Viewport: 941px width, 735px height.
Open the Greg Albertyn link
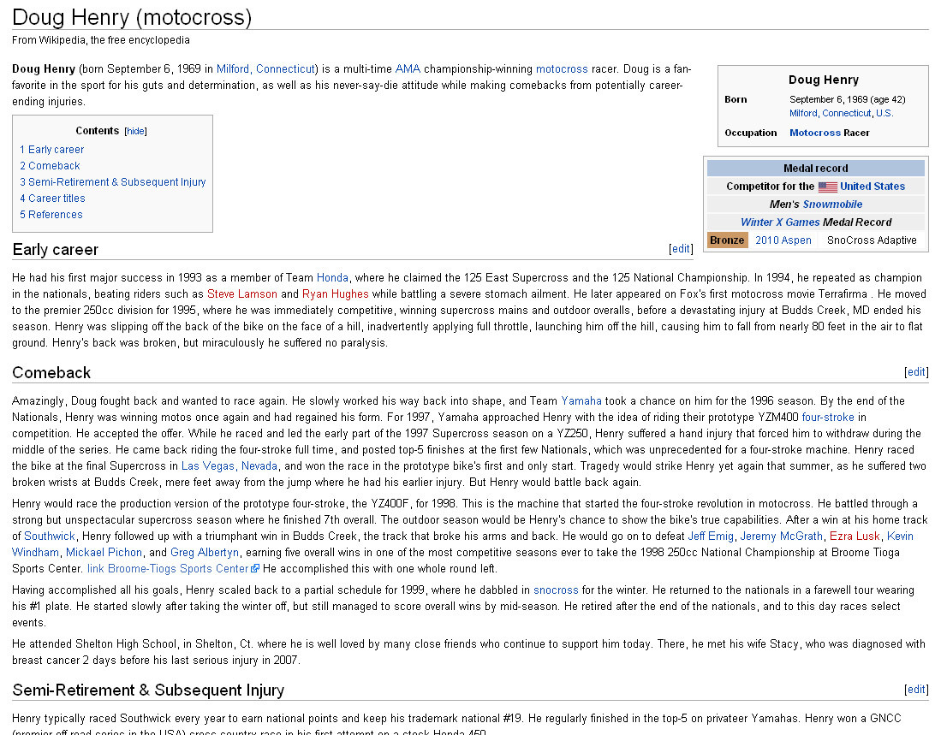point(205,552)
